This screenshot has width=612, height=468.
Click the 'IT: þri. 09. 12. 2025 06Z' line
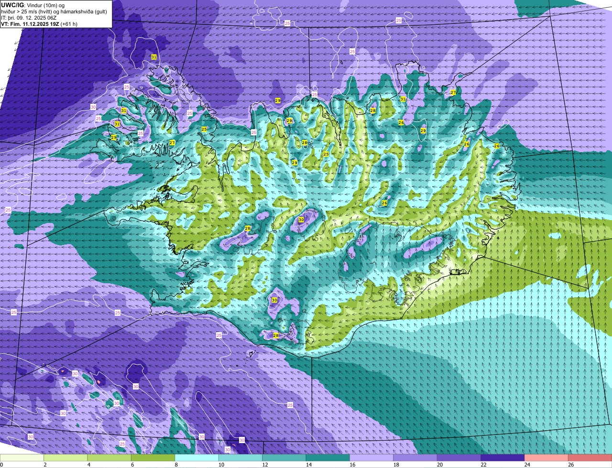pyautogui.click(x=29, y=17)
